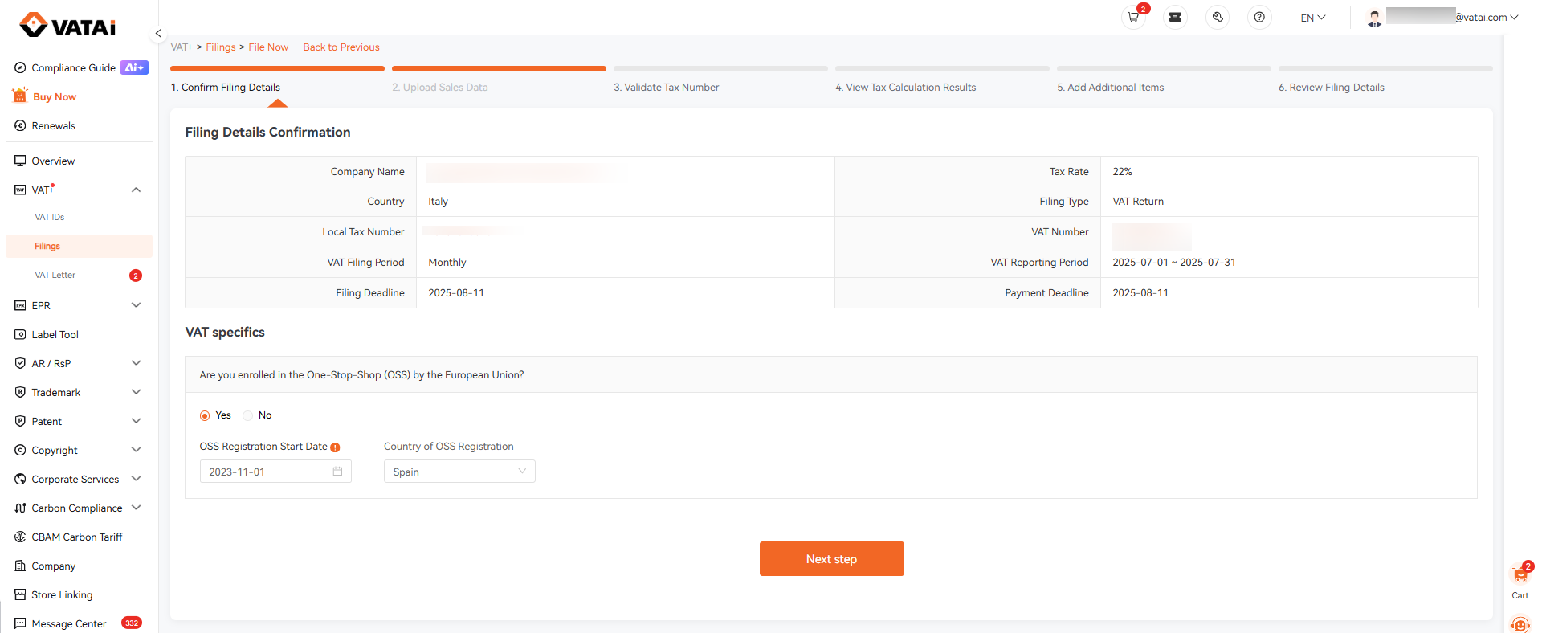Open Country of OSS Registration dropdown

pos(459,472)
